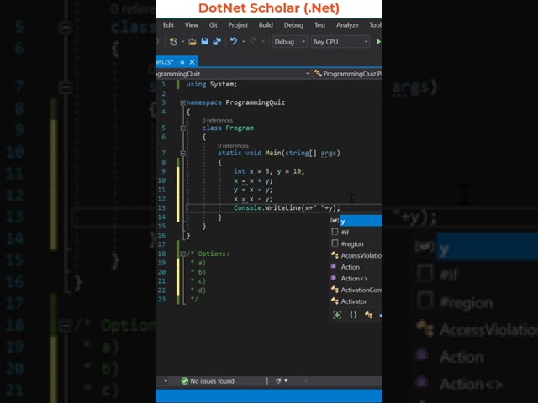Click the class icon beside AccessViolation suggestion

pos(335,255)
